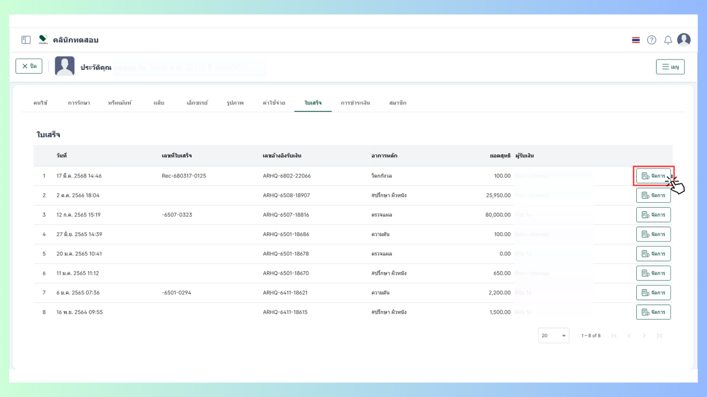Open help question mark icon
Image resolution: width=707 pixels, height=397 pixels.
651,40
